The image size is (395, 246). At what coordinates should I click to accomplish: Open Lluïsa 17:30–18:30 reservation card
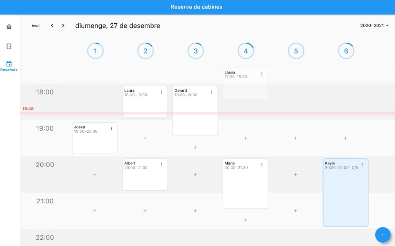point(245,83)
